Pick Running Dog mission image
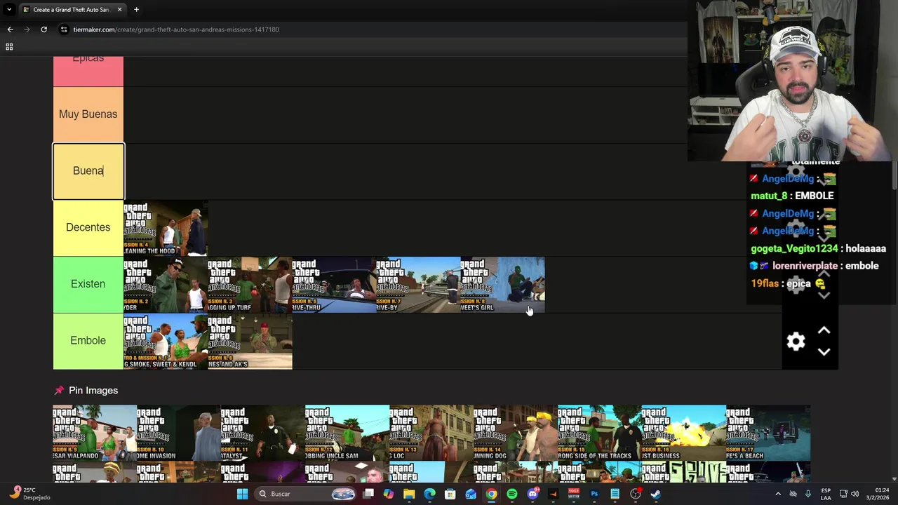 [516, 433]
